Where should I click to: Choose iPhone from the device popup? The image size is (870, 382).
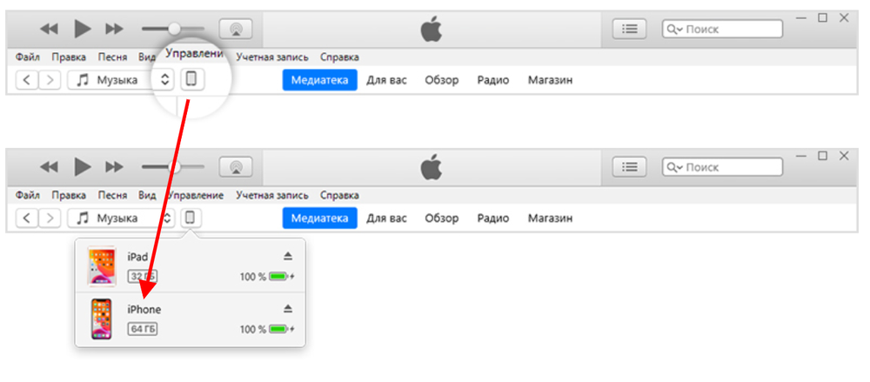tap(144, 310)
